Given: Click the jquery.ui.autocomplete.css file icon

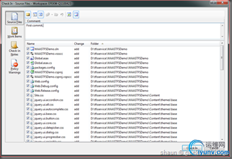Looking at the screenshot, I should [32, 109].
